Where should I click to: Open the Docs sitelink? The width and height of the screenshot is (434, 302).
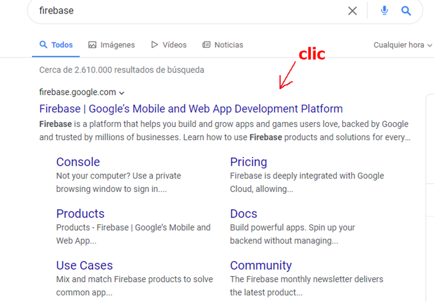coord(243,214)
